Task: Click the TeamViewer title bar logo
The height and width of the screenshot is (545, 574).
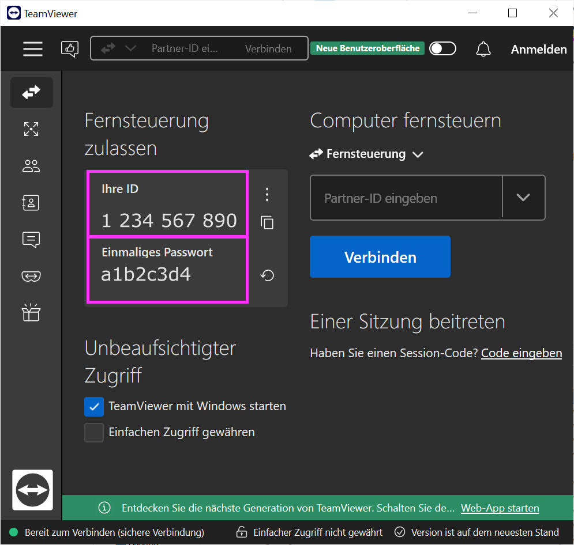Action: click(14, 13)
